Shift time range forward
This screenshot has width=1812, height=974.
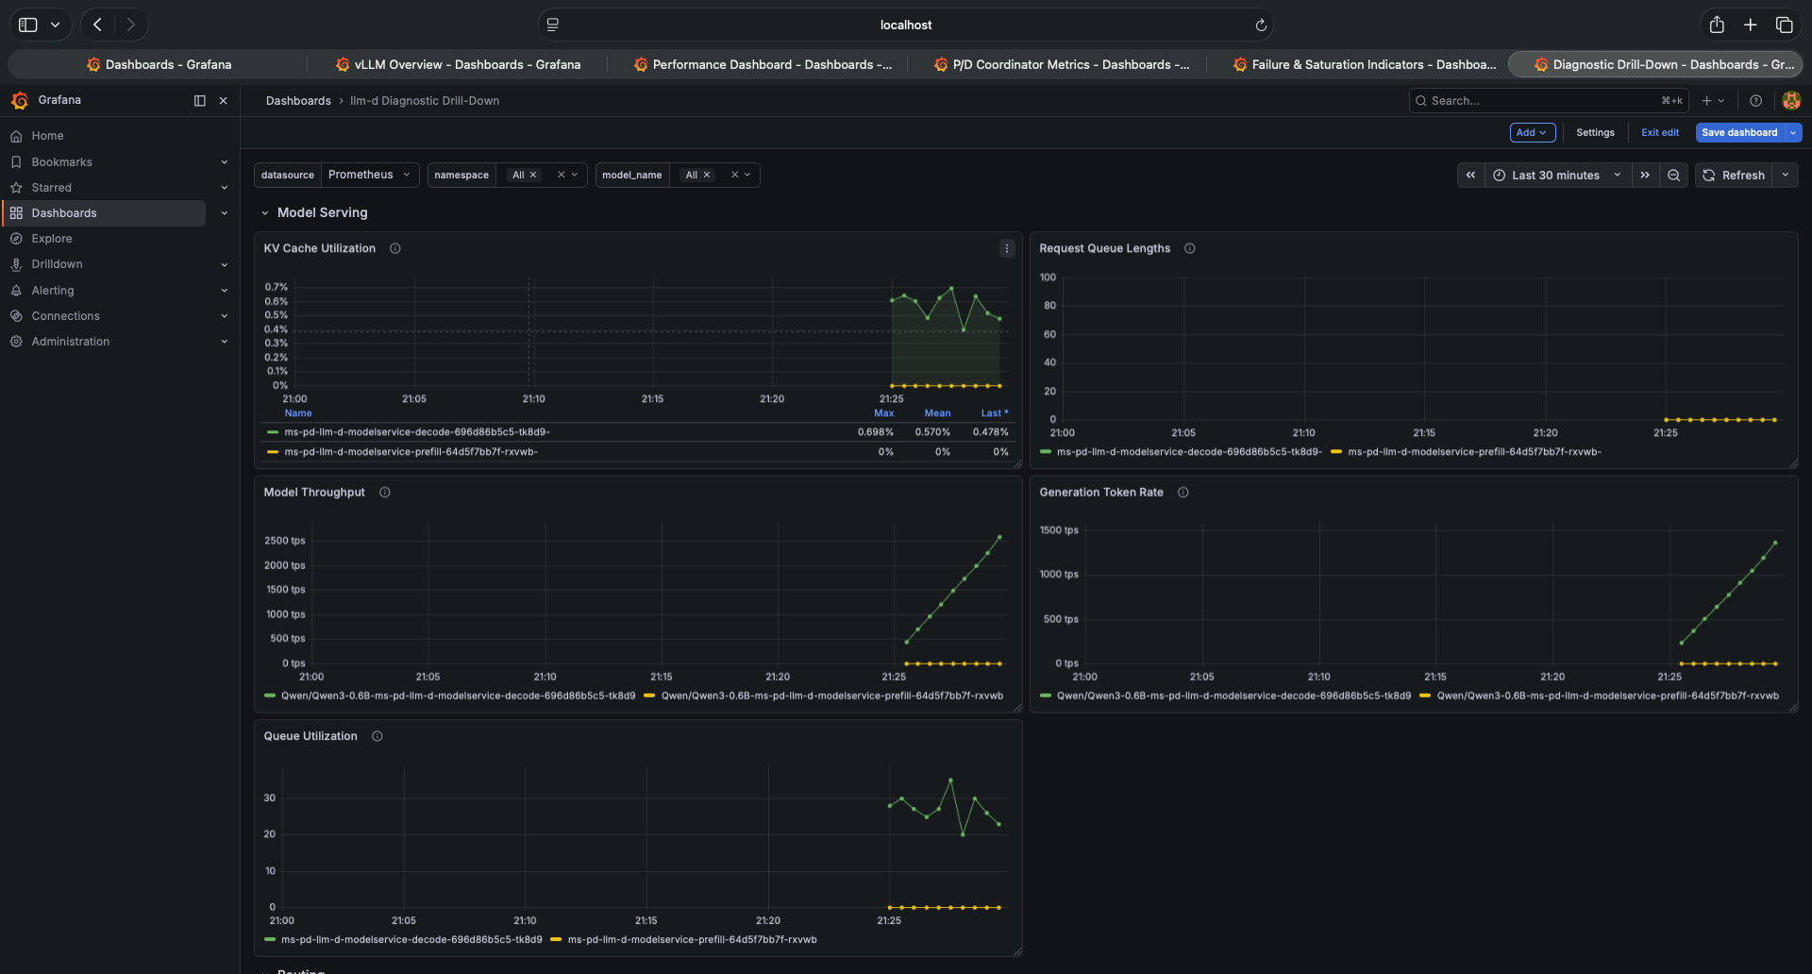point(1645,176)
